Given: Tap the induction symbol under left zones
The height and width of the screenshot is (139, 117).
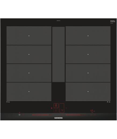Looking at the screenshot, I should point(8,102).
